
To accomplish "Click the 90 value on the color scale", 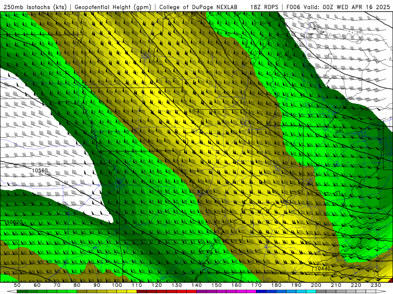I will tap(97, 285).
